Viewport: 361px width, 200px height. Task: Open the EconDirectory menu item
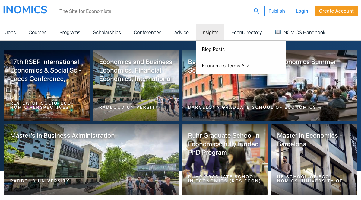246,33
